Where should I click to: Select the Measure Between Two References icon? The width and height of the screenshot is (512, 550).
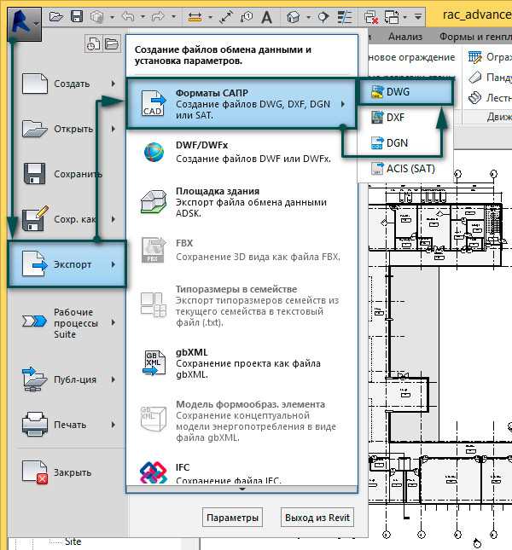[226, 17]
